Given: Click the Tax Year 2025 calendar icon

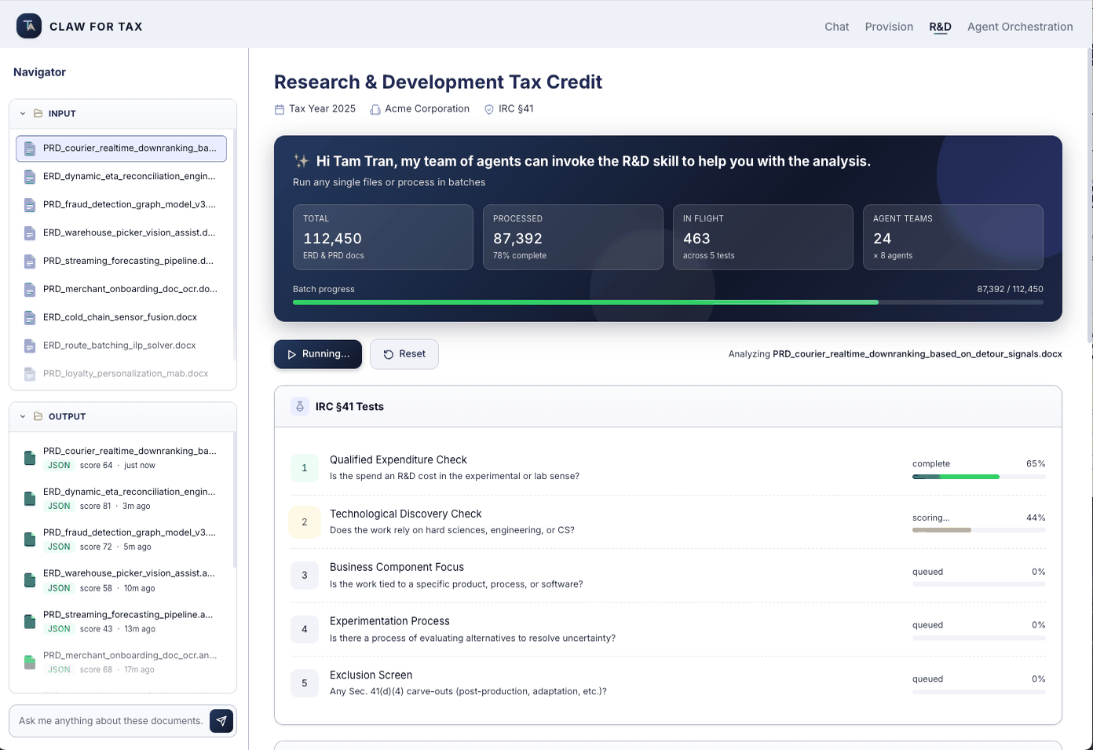Looking at the screenshot, I should [x=280, y=110].
